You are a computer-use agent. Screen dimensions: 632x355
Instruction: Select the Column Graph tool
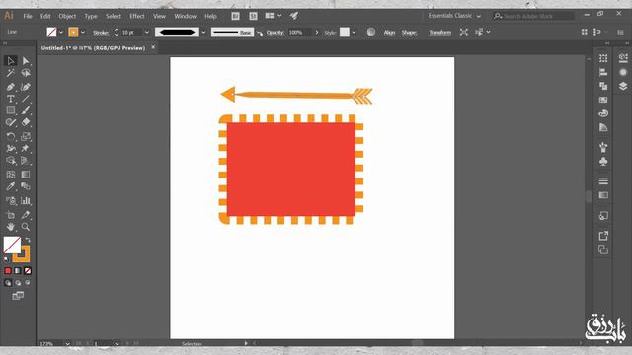tap(26, 200)
